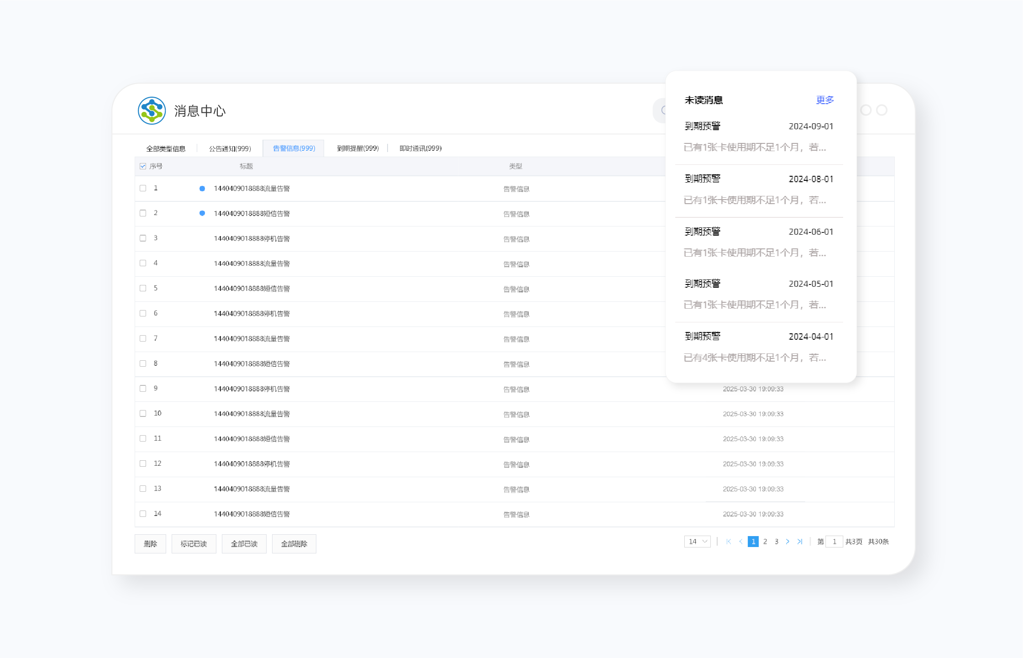Image resolution: width=1023 pixels, height=658 pixels.
Task: Click the 消息中心 logo icon
Action: (152, 111)
